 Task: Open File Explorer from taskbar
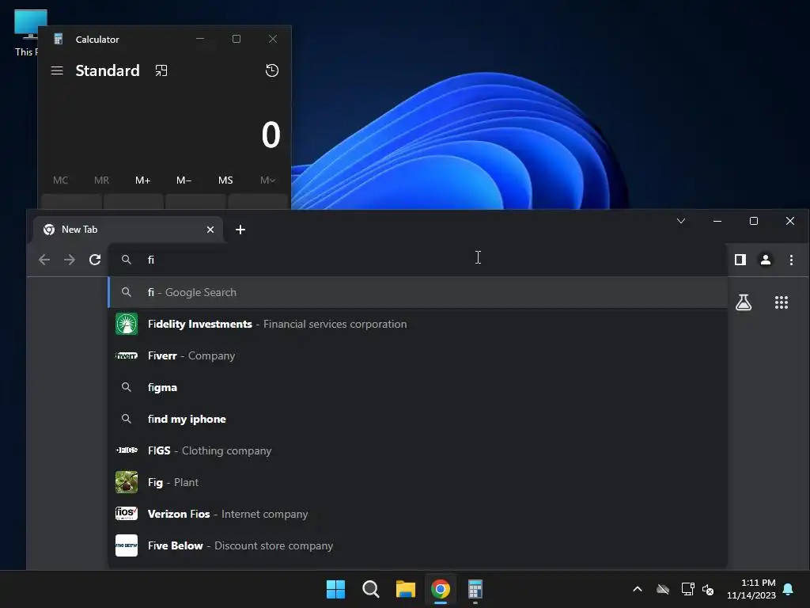[x=406, y=589]
